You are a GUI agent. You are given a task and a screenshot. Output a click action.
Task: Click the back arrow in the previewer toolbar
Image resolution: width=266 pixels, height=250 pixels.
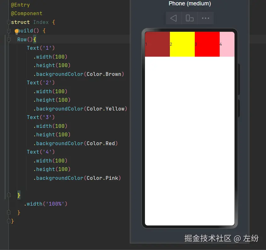pyautogui.click(x=174, y=18)
